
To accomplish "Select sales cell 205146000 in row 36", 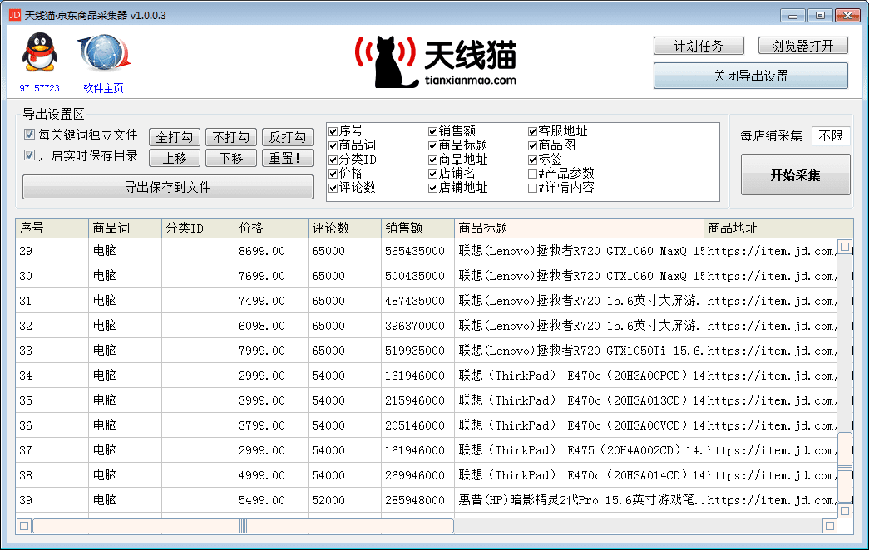I will pos(418,425).
